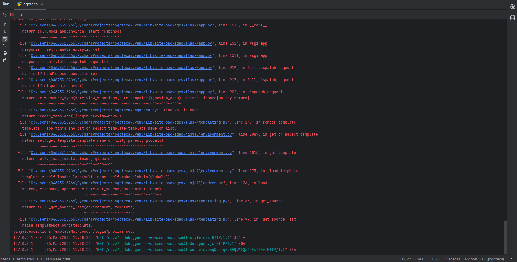This screenshot has height=262, width=517.
Task: Open app.py link at line 1536
Action: coord(121,25)
